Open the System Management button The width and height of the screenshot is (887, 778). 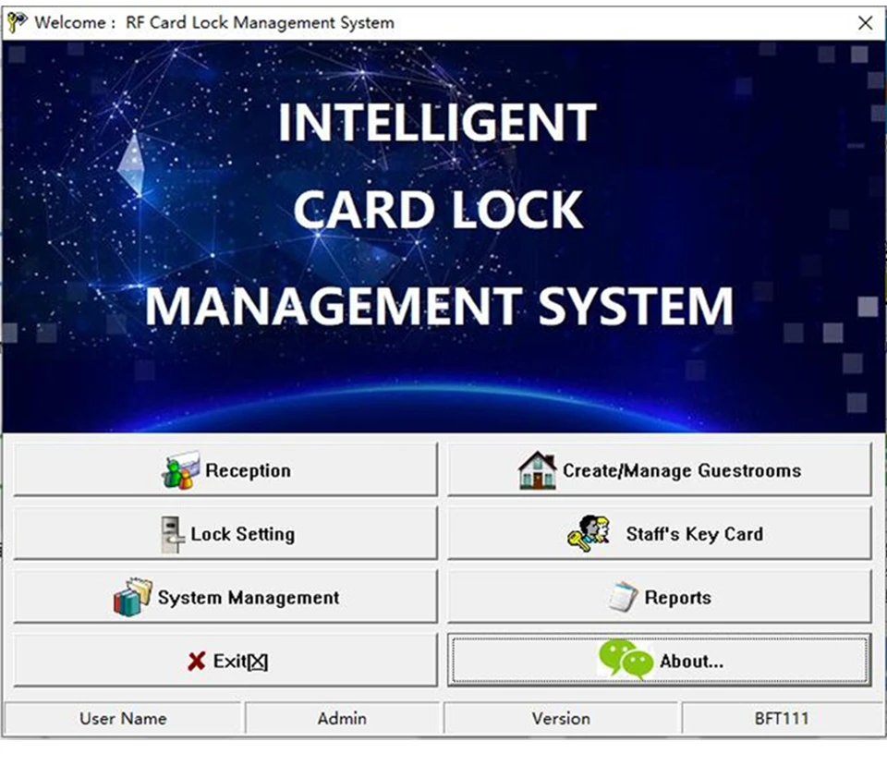225,597
